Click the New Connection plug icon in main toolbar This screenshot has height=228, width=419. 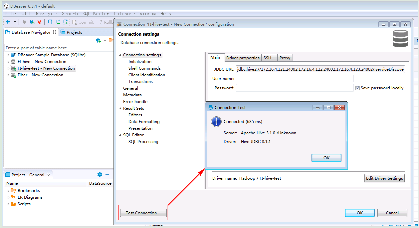8,22
